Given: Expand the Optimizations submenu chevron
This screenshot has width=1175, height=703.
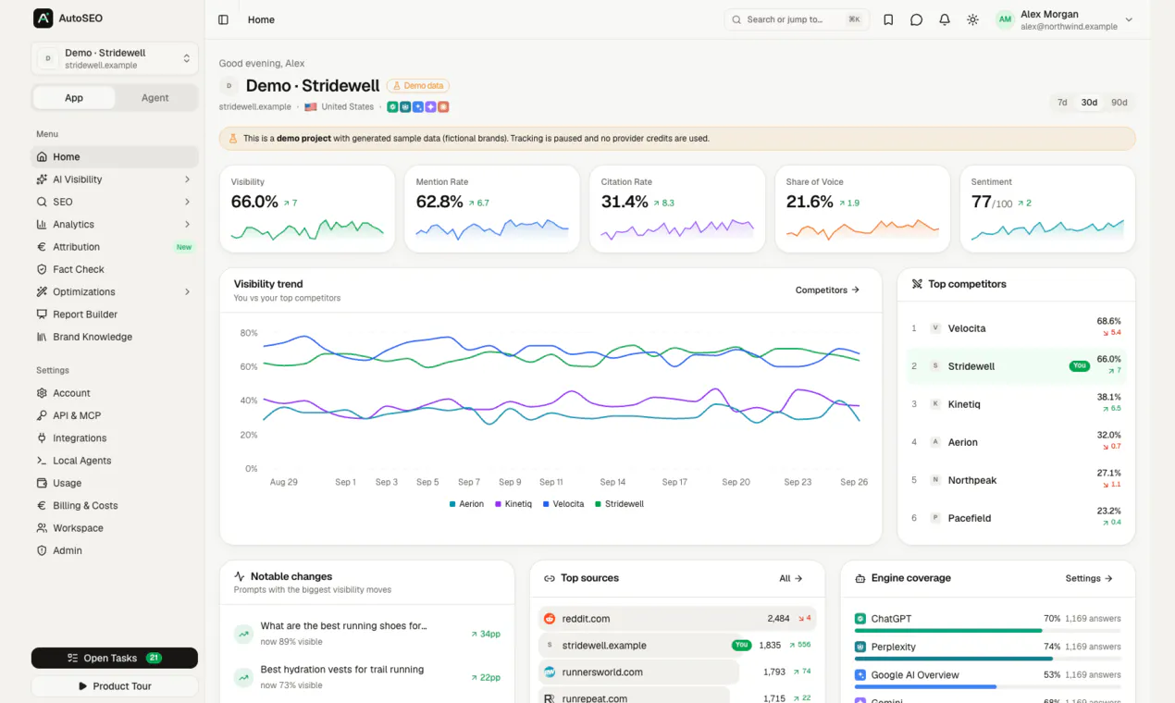Looking at the screenshot, I should click(187, 292).
